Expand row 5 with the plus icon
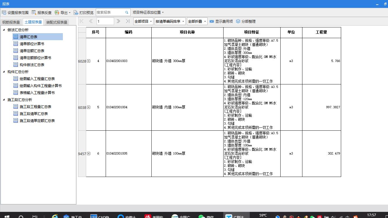Image resolution: width=388 pixels, height=218 pixels. coord(89,107)
